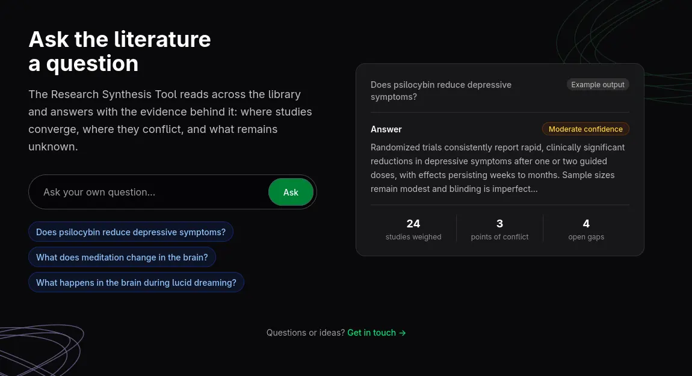This screenshot has width=692, height=376.
Task: Click the 'Questions or ideas?' text
Action: 306,333
